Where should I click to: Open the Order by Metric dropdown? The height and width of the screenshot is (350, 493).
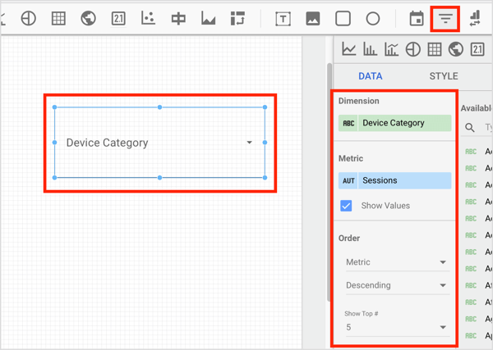[x=395, y=262]
